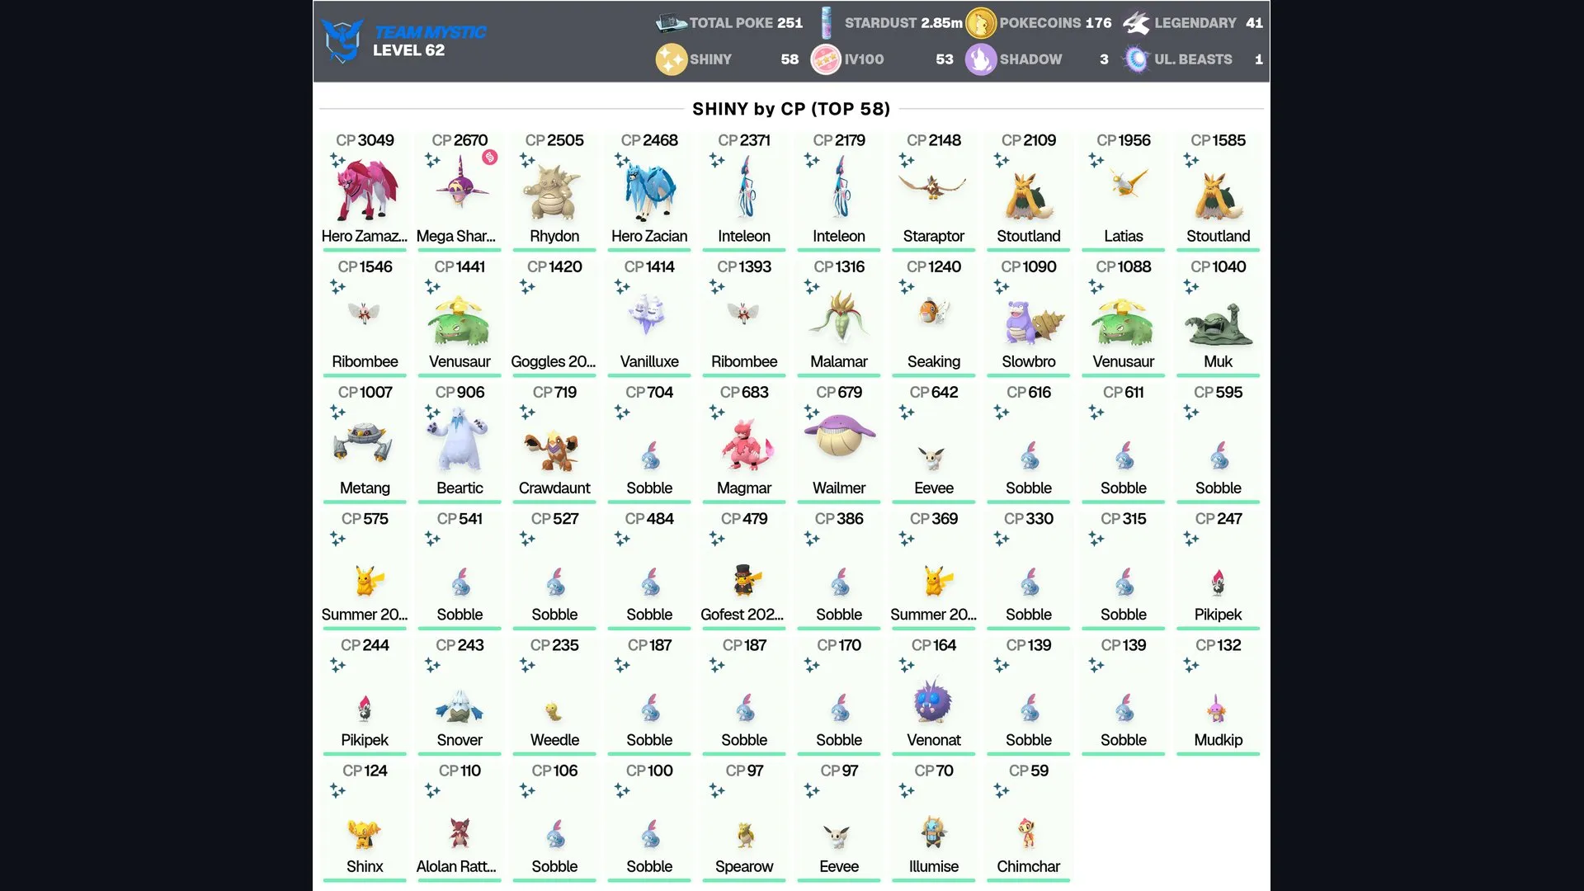The image size is (1584, 891).
Task: Select the Metang CP 1007 sprite
Action: click(x=363, y=442)
